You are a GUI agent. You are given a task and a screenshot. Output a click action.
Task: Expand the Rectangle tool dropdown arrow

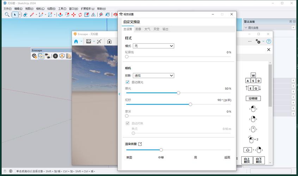click(55, 15)
